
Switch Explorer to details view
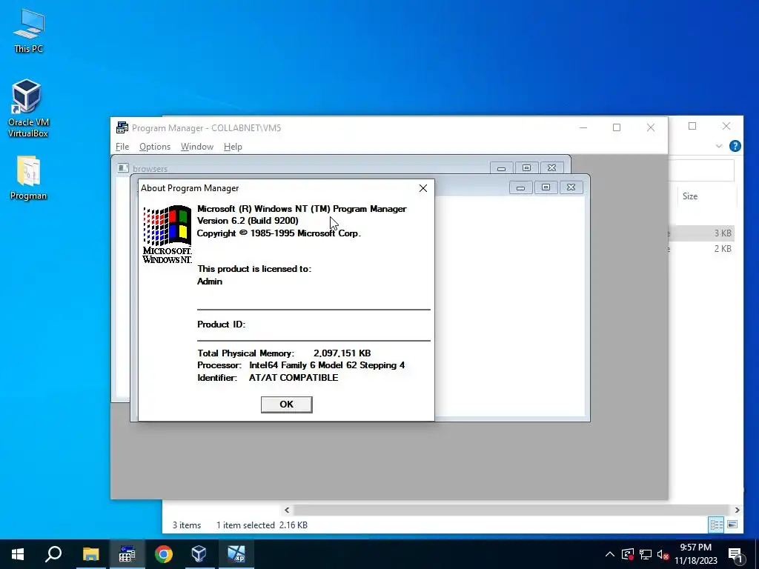pos(716,525)
